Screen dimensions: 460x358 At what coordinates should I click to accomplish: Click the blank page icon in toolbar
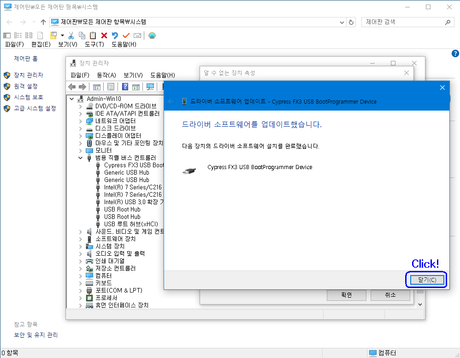(40, 35)
